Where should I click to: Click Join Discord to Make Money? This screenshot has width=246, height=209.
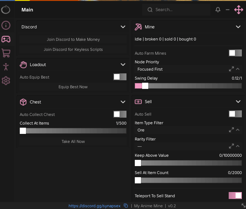(73, 39)
